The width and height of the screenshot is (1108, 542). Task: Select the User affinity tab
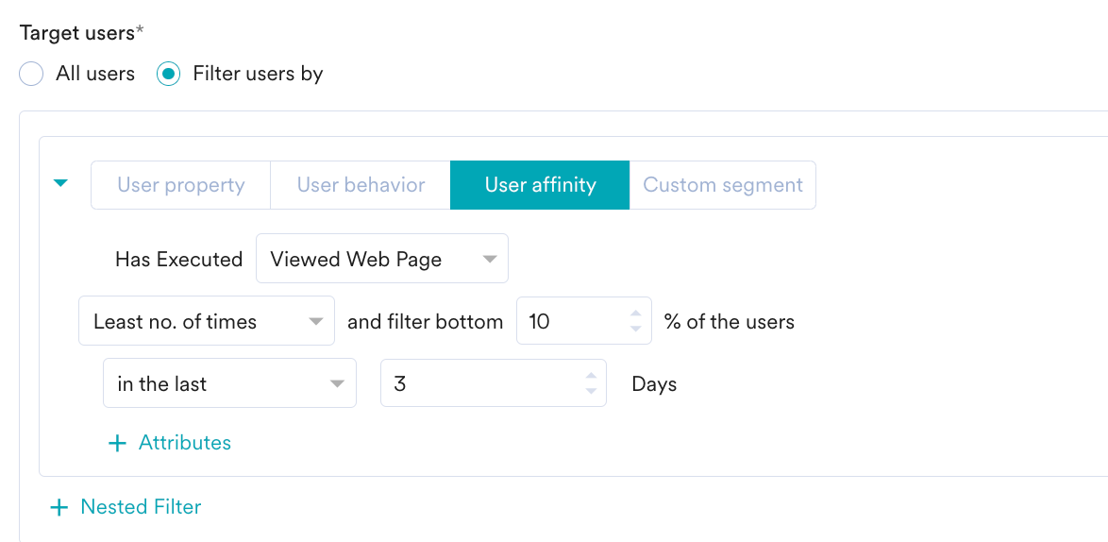pos(540,185)
